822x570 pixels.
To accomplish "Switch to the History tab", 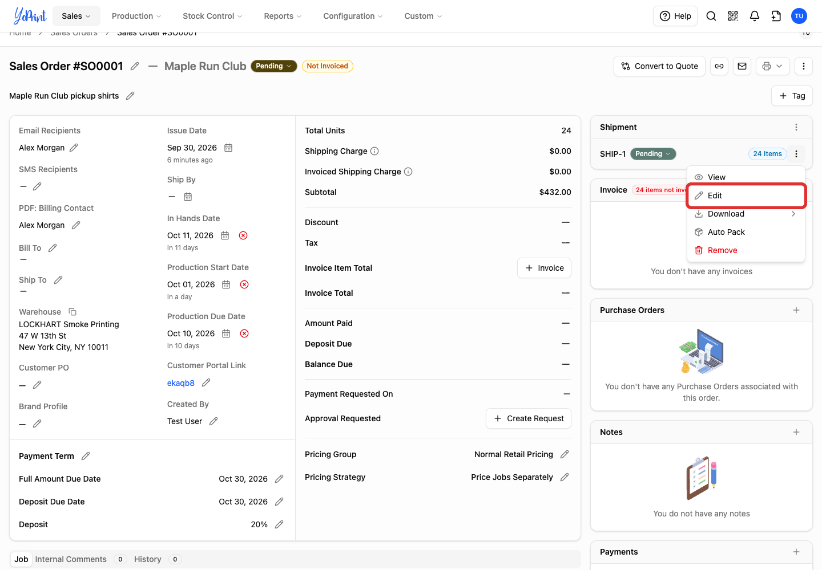I will 157,559.
